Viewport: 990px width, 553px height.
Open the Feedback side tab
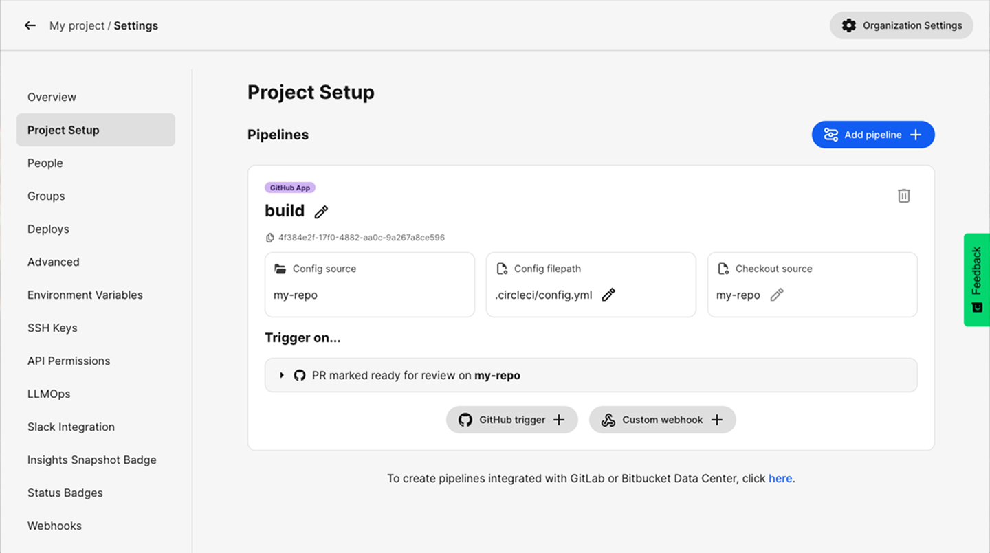coord(976,280)
